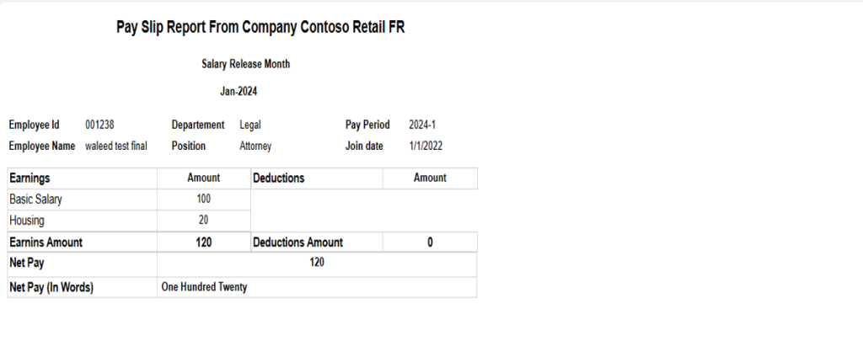This screenshot has width=863, height=341.
Task: Click the Housing amount 20
Action: [203, 220]
